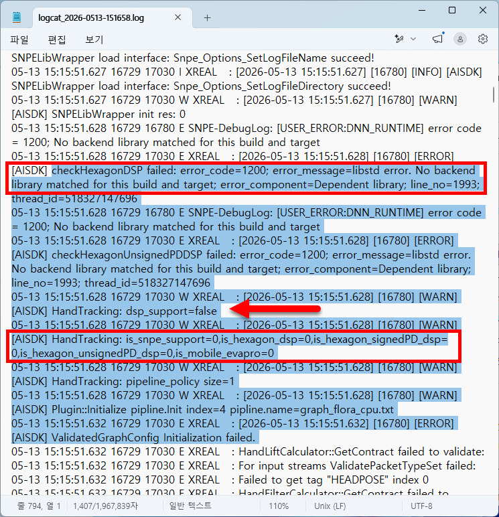
Task: Click the text 'SNPELibWrapper init res: 0'
Action: 119,115
